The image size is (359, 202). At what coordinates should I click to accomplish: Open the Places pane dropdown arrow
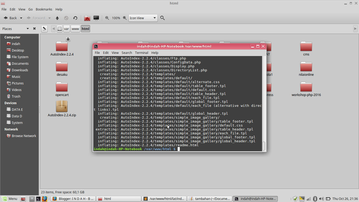(x=27, y=29)
